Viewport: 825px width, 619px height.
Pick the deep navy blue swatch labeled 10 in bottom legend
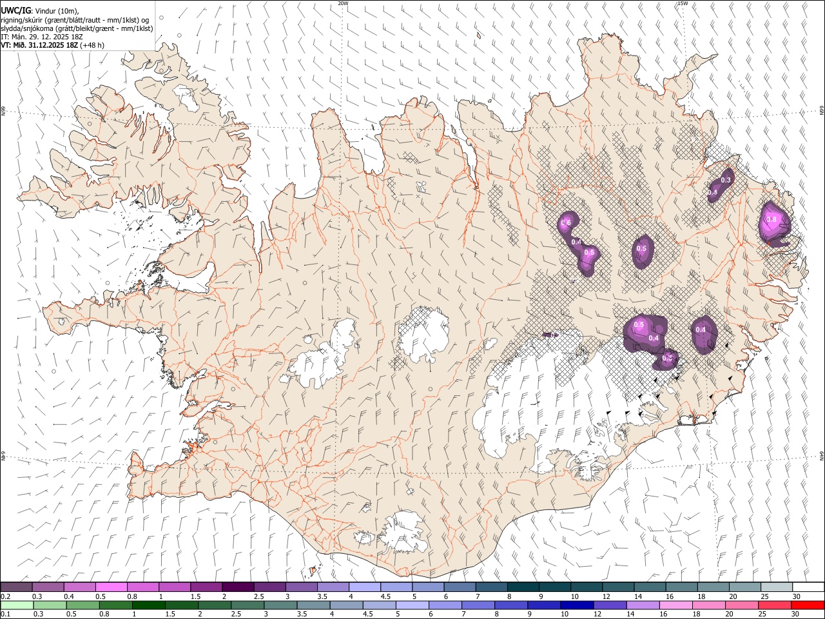click(577, 605)
